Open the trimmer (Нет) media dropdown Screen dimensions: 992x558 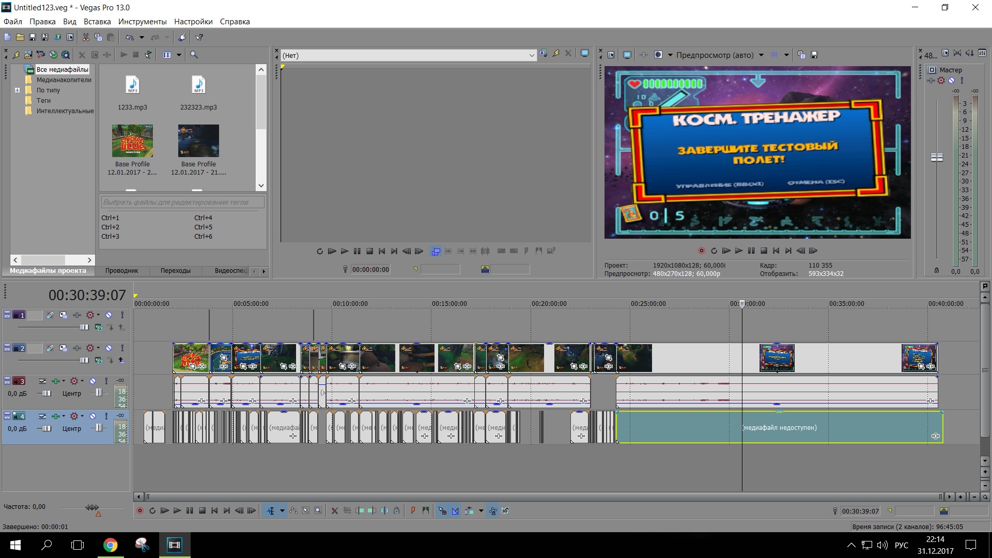coord(532,55)
